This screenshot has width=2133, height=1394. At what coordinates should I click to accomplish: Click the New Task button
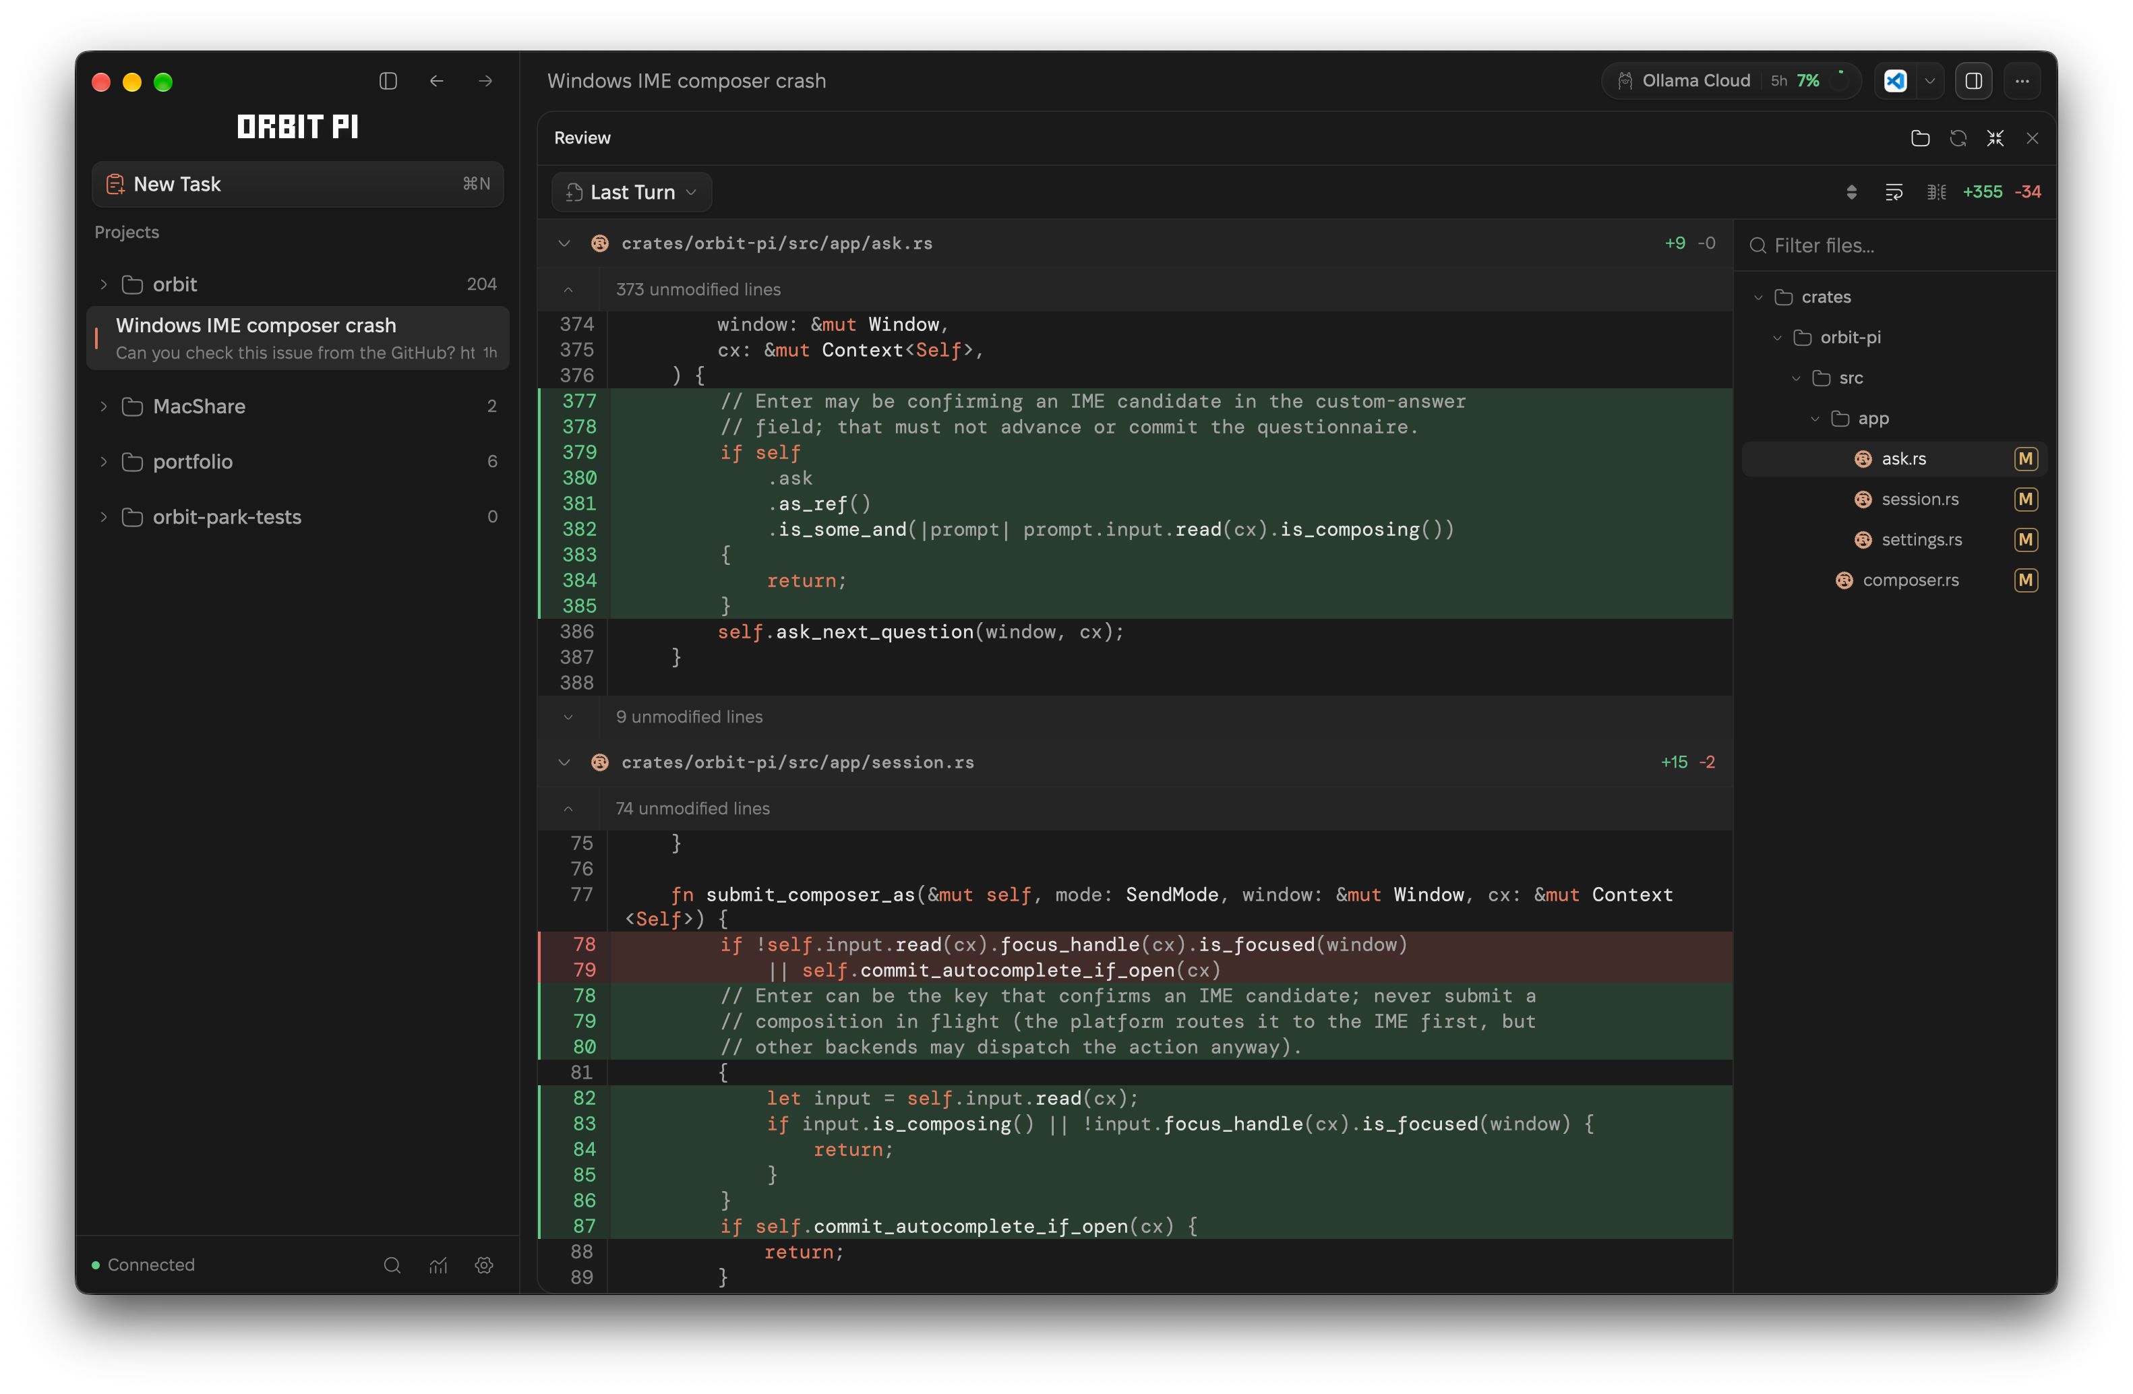click(297, 183)
